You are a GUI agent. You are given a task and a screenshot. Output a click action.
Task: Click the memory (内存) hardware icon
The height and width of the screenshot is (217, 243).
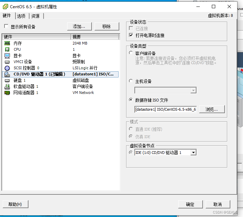(7, 43)
